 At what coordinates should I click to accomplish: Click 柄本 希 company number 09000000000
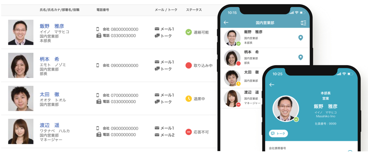pyautogui.click(x=124, y=65)
